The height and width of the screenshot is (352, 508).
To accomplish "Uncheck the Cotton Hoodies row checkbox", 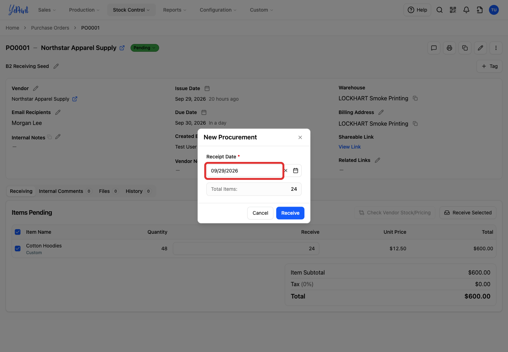I will (18, 249).
